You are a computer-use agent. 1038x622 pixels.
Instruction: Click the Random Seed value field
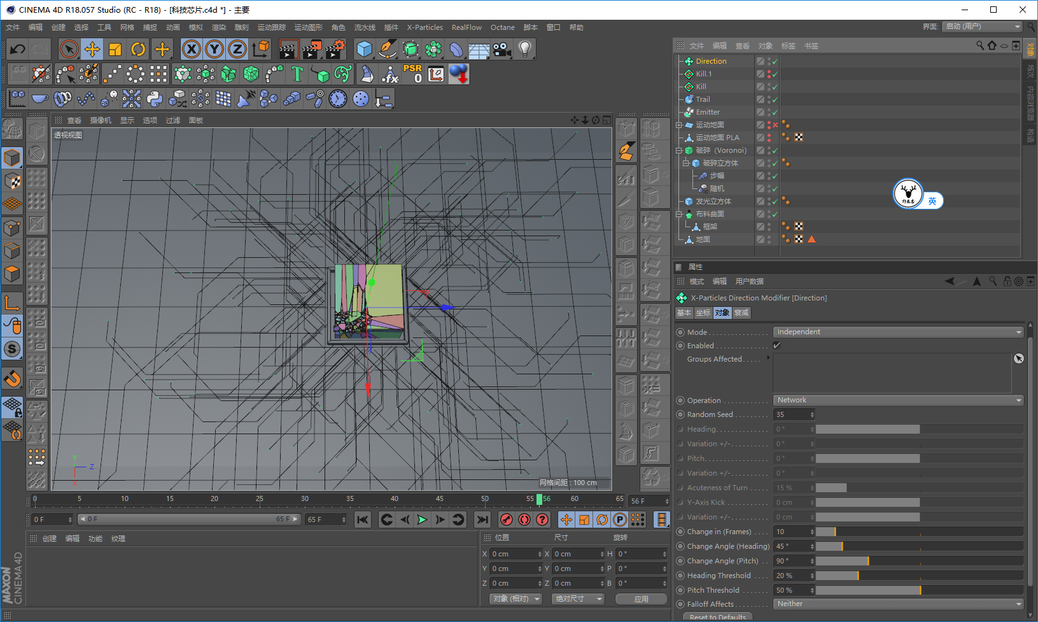tap(794, 414)
